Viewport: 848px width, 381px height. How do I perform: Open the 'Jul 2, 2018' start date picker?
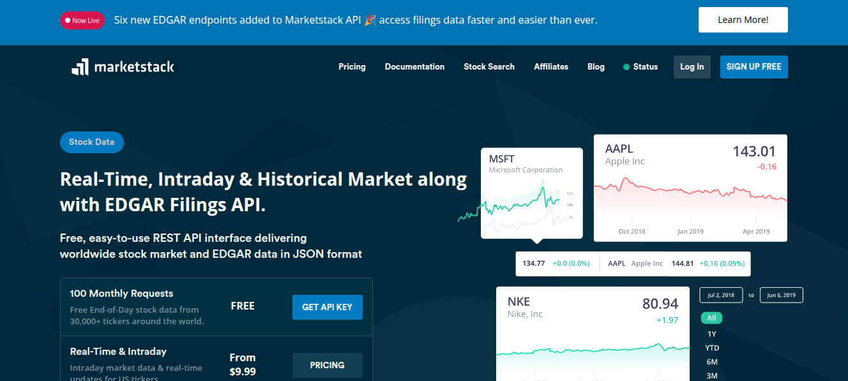pos(720,295)
